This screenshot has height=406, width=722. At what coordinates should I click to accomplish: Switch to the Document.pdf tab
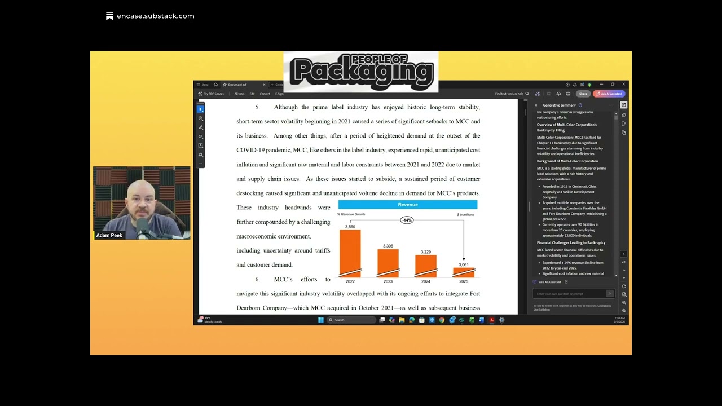(x=237, y=85)
